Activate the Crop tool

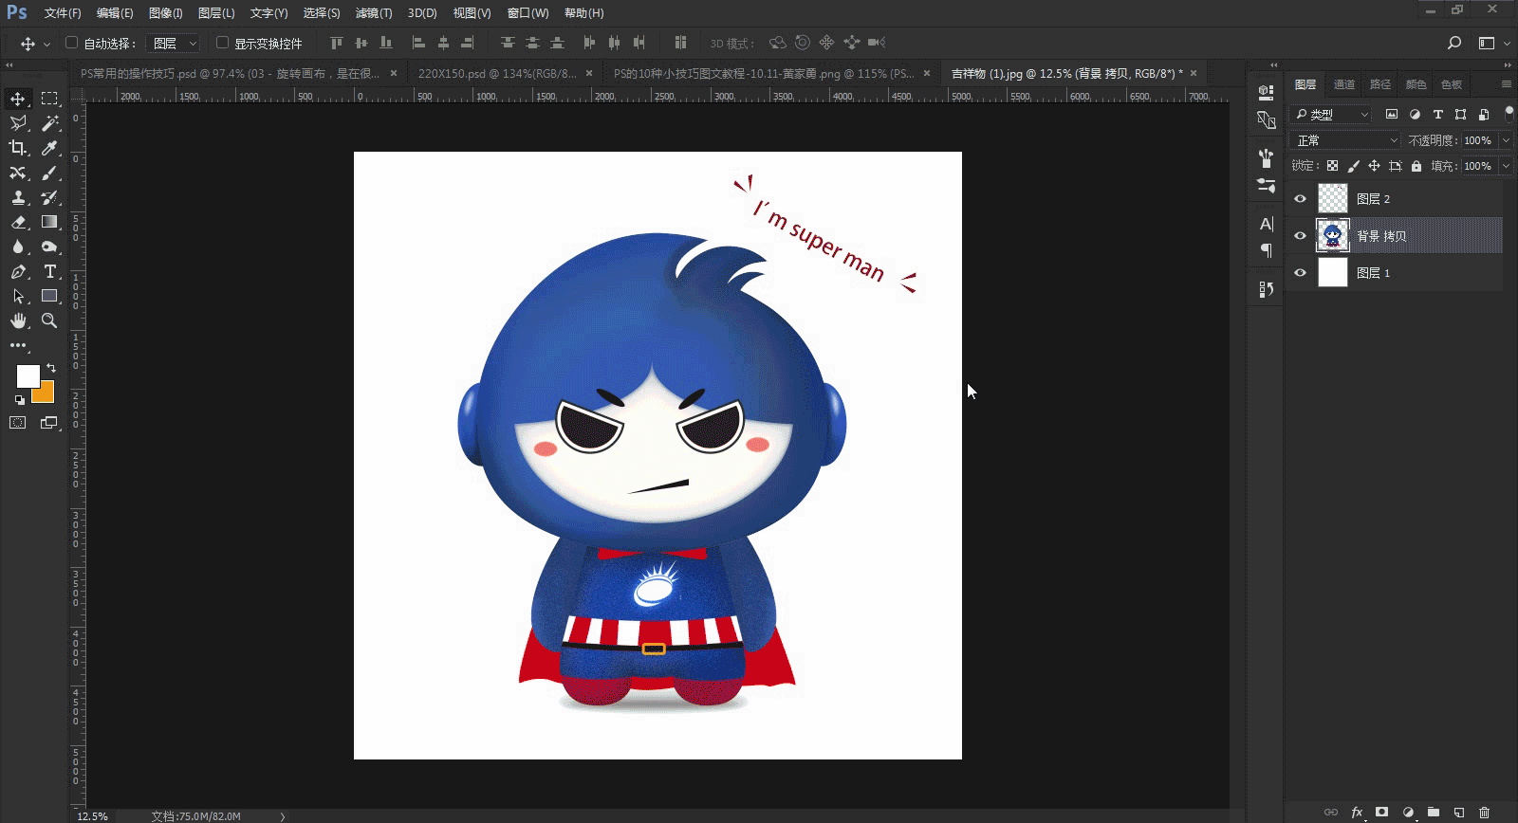[x=18, y=148]
